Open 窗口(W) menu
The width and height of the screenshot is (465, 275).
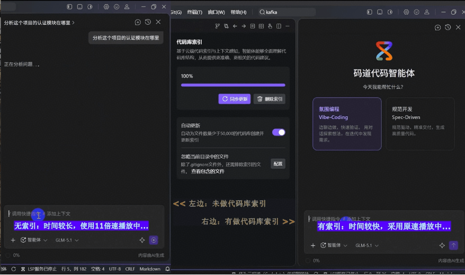point(216,12)
